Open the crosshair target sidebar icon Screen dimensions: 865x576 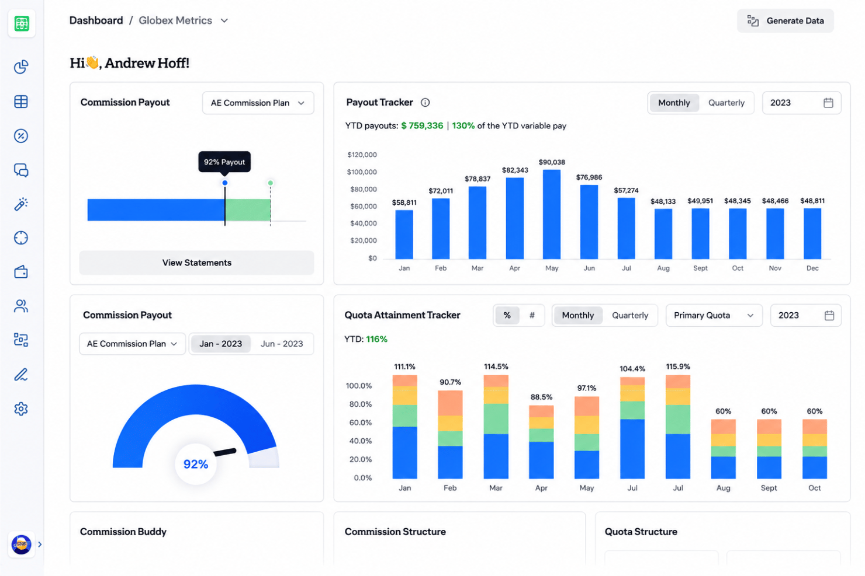21,238
